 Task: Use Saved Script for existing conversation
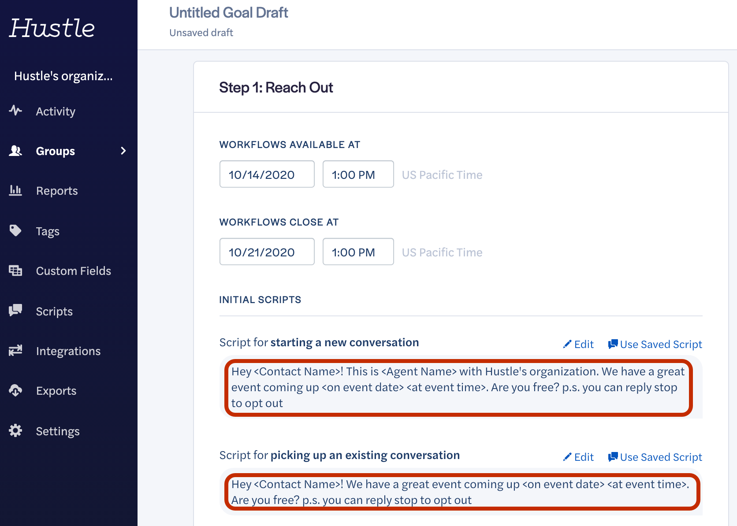pyautogui.click(x=655, y=457)
